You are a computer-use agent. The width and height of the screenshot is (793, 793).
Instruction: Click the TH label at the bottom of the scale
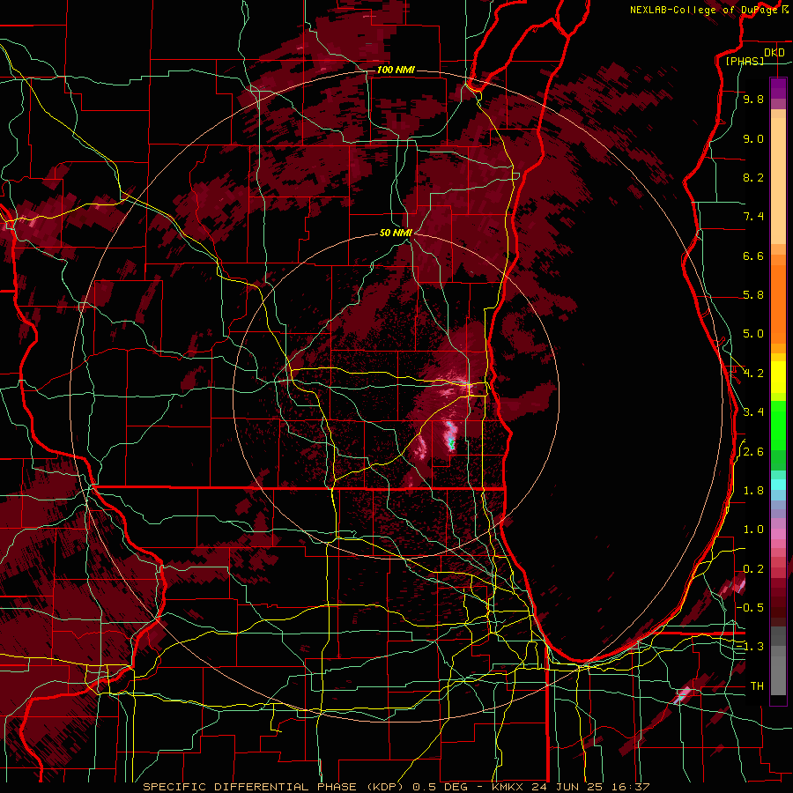click(x=757, y=686)
